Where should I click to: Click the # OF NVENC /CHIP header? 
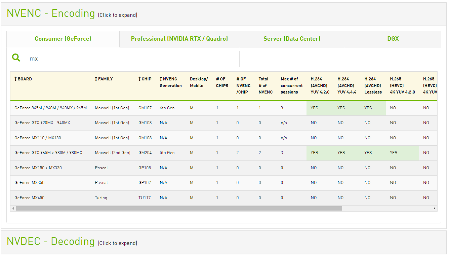(243, 85)
